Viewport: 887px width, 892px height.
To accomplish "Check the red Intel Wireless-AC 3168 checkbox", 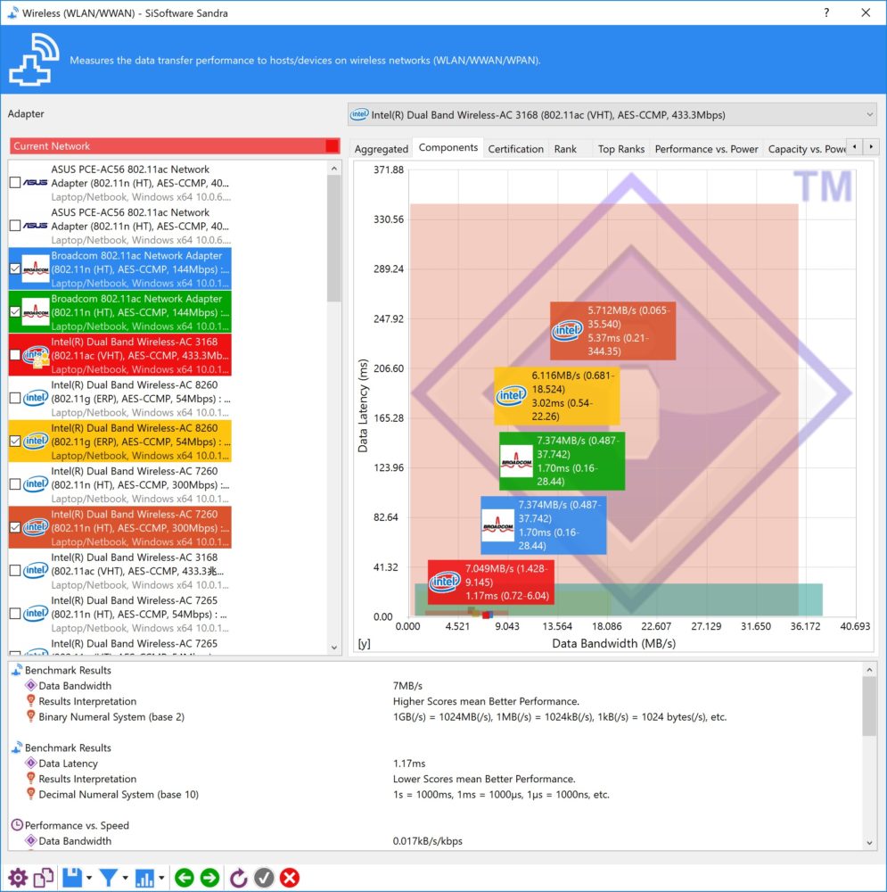I will [x=15, y=355].
